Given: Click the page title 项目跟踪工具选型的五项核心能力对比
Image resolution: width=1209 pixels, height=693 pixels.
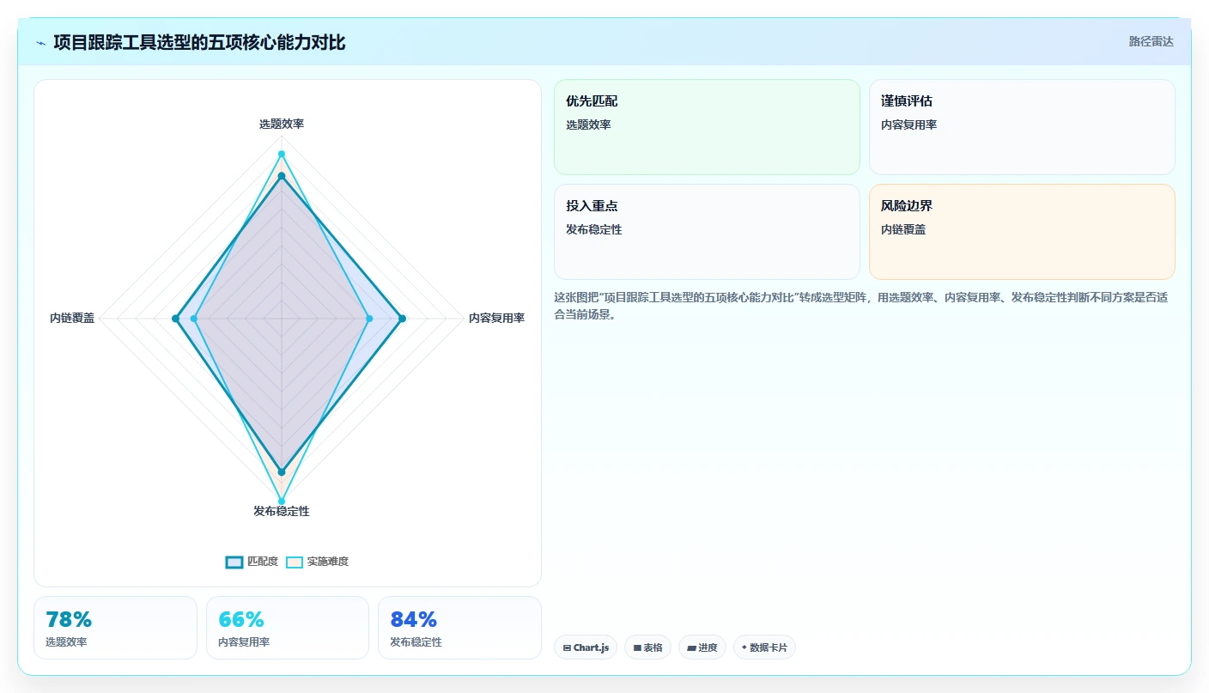Looking at the screenshot, I should click(x=199, y=43).
